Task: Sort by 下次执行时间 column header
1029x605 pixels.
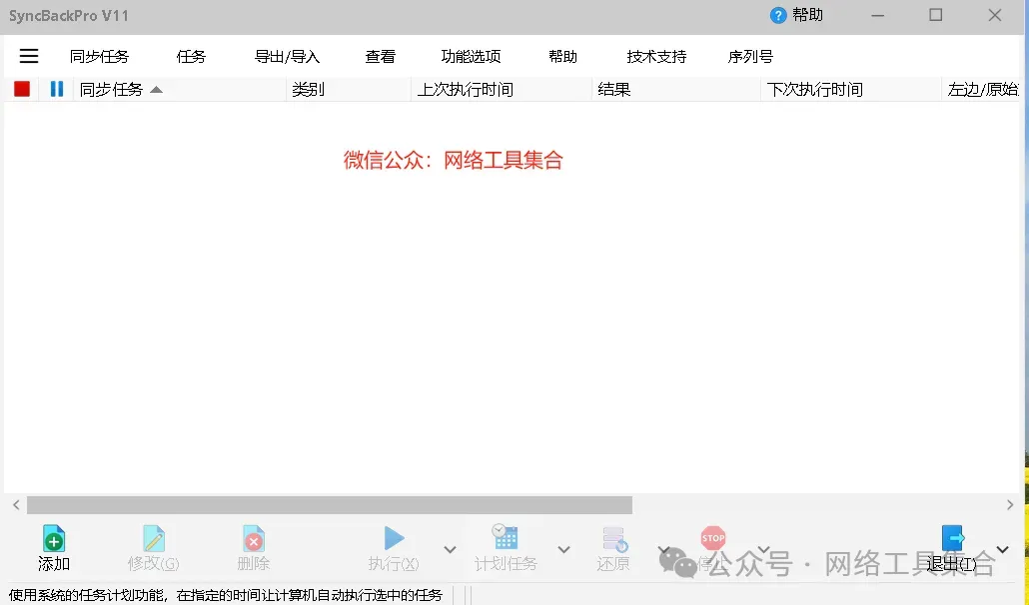Action: tap(850, 89)
